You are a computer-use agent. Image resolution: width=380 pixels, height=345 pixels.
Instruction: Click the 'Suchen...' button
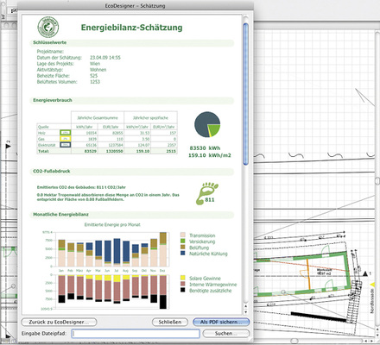pos(226,334)
